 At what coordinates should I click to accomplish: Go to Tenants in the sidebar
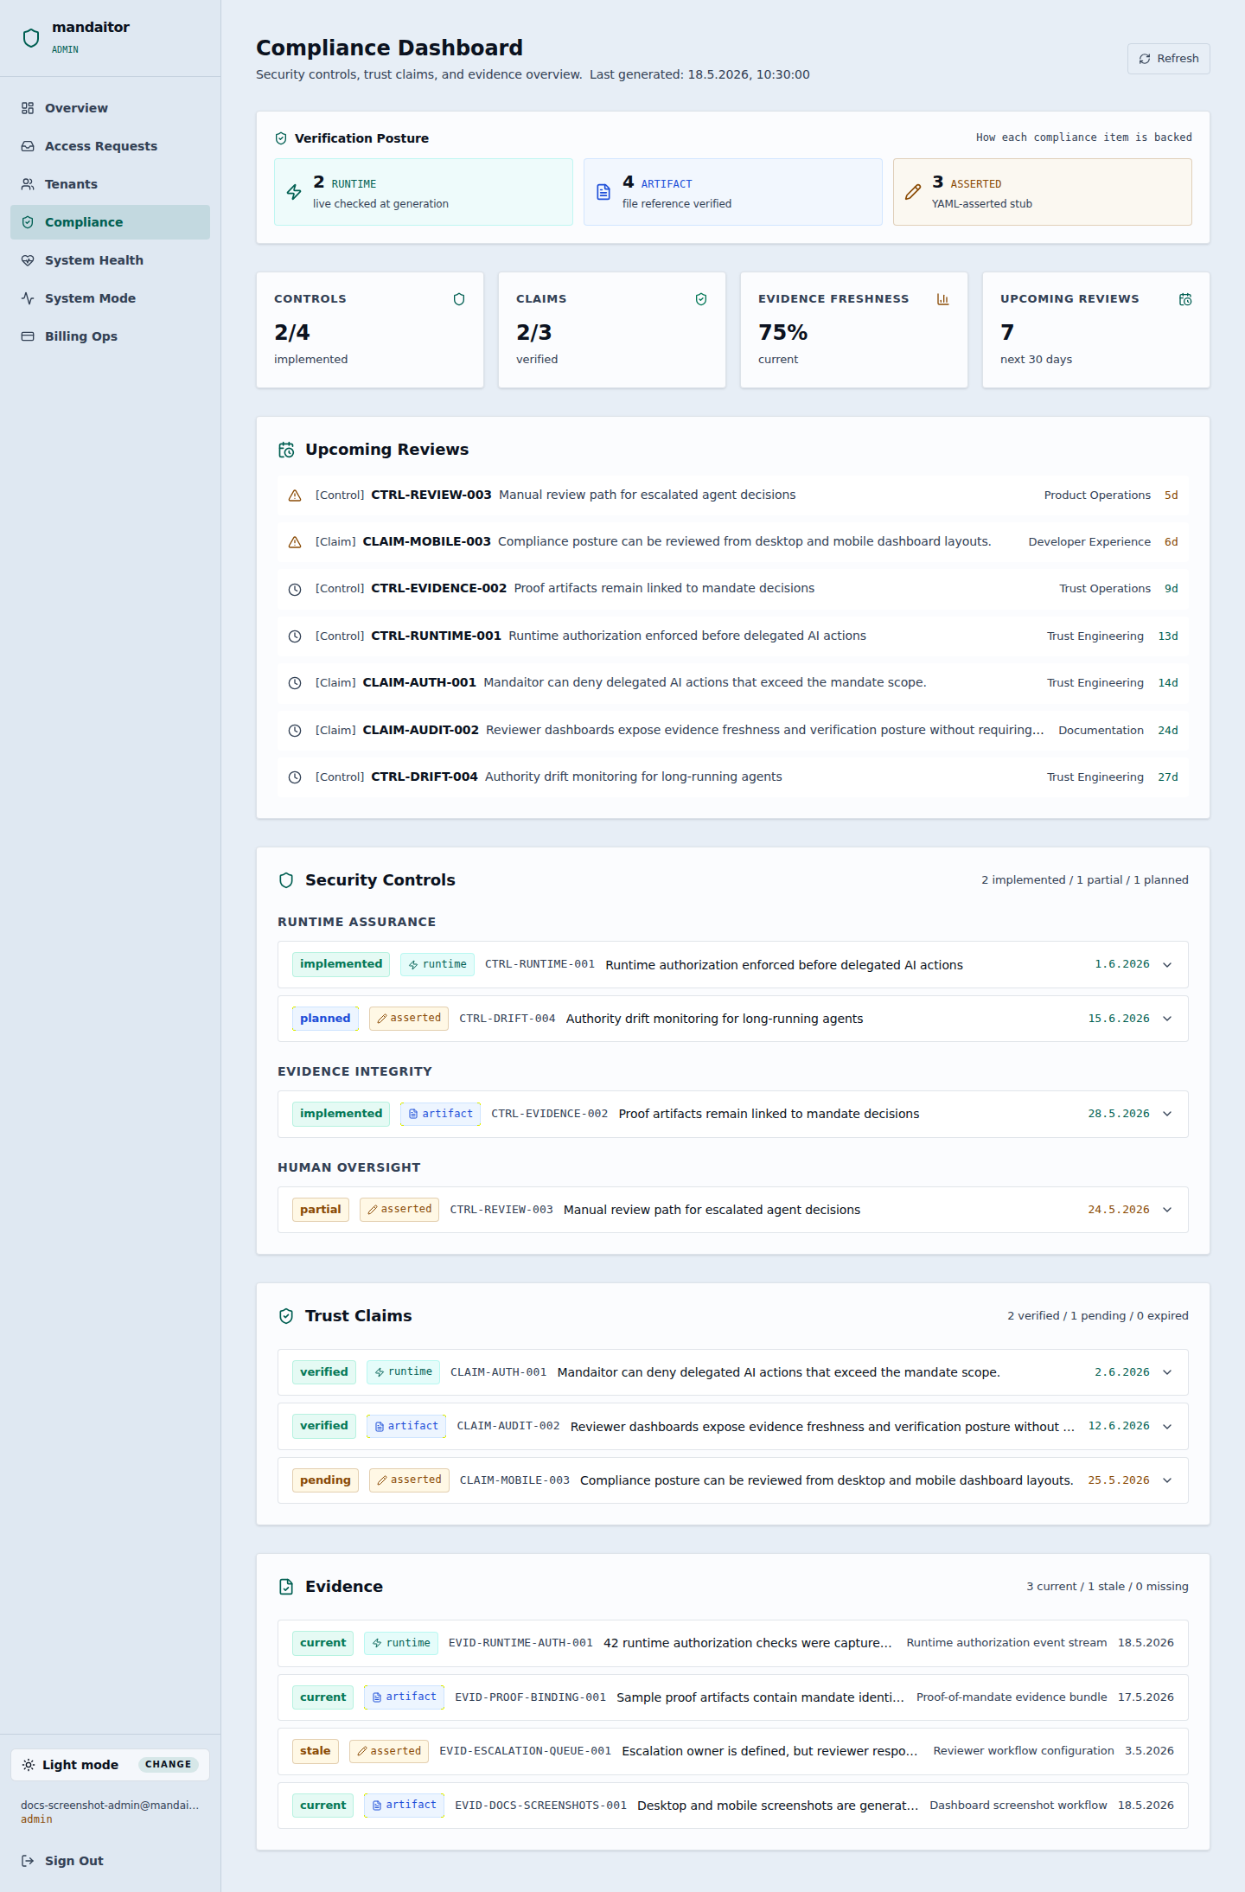110,184
